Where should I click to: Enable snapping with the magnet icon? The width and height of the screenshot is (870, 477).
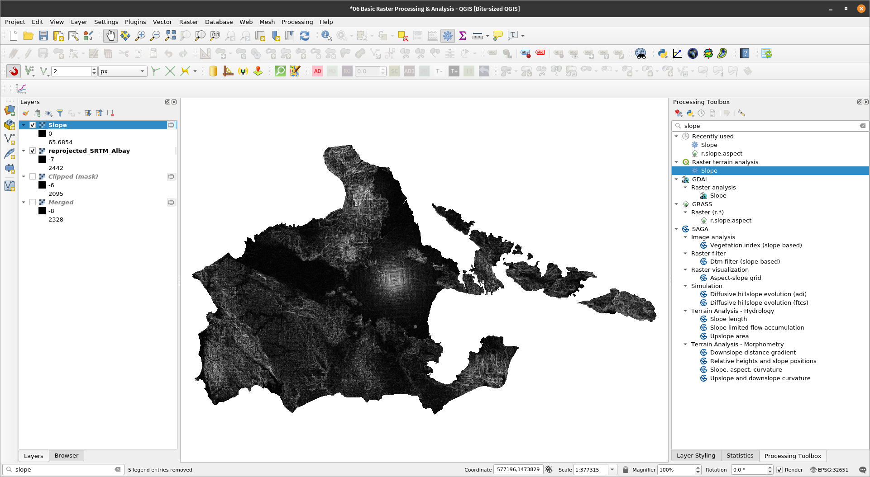14,71
